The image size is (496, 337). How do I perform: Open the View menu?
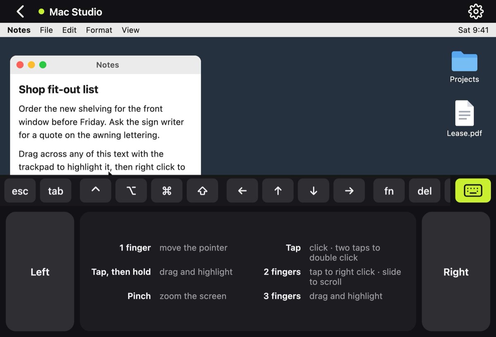coord(131,30)
